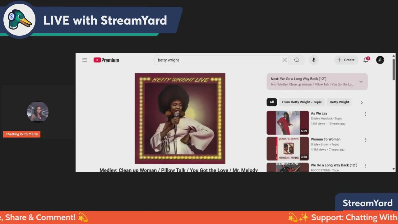This screenshot has height=224, width=398.
Task: Click We Go a Long Way Back (12") title
Action: tap(334, 165)
